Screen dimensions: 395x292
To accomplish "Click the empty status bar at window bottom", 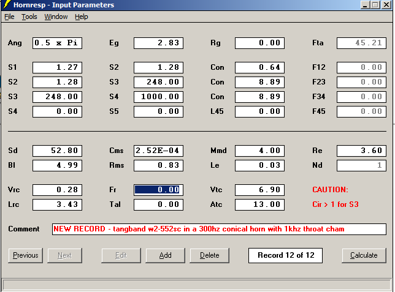I will 197,285.
